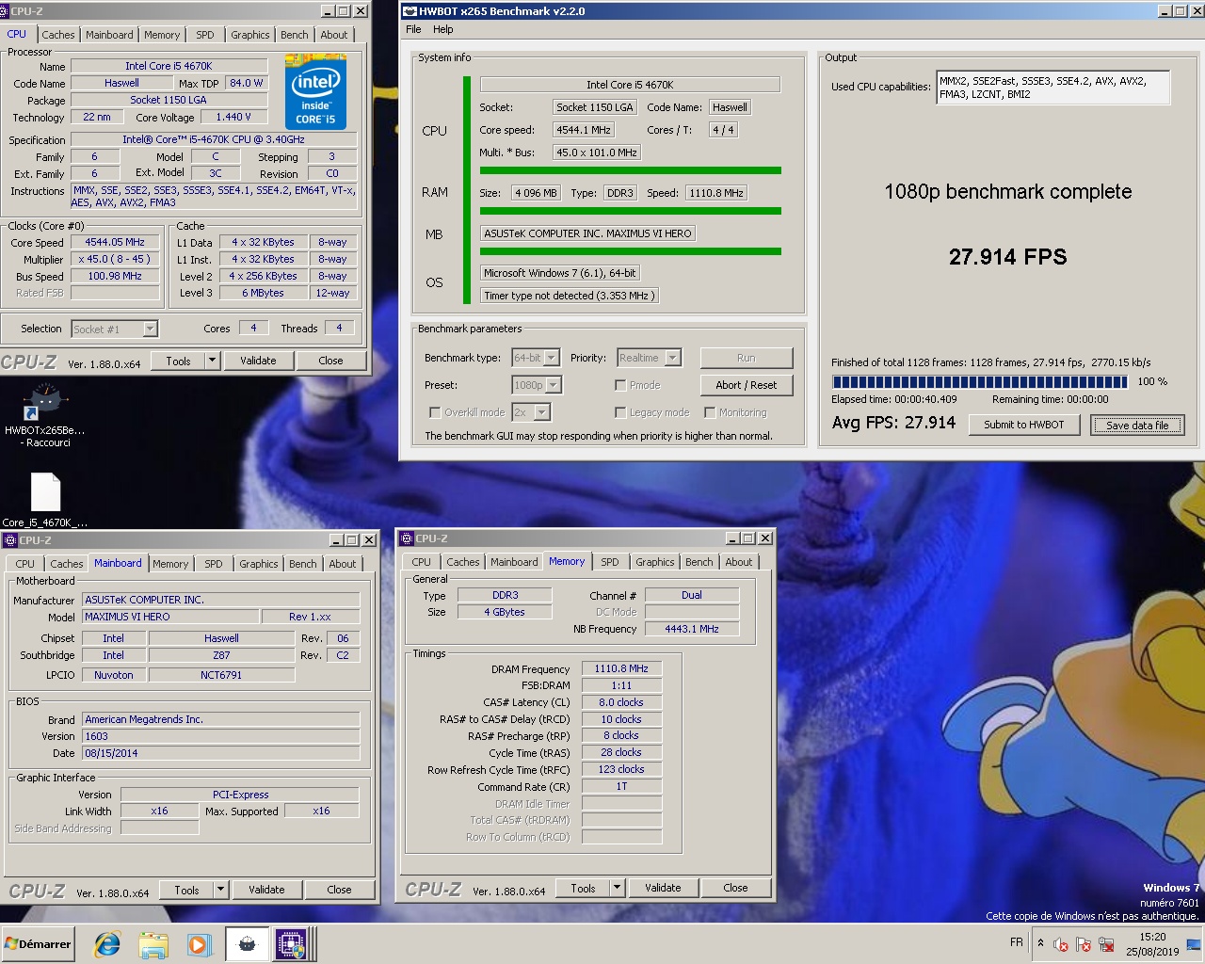Click Tools button in CPU-Z Mainboard window
The width and height of the screenshot is (1205, 964).
tap(186, 890)
